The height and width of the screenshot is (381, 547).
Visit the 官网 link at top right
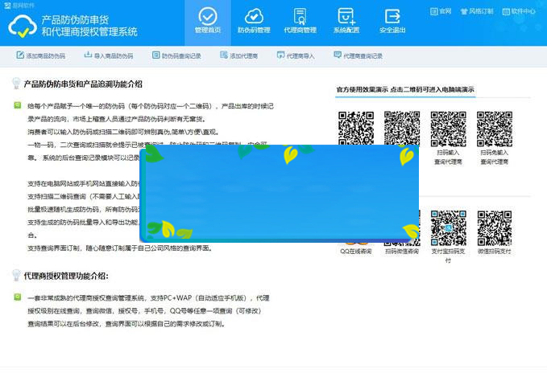pos(441,11)
